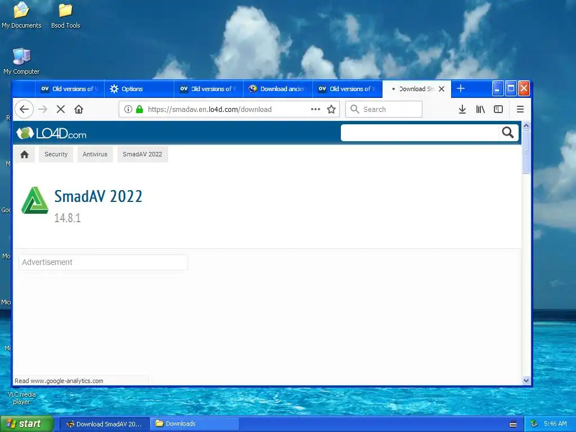Screen dimensions: 576x432
Task: Click the page scrollbar down arrow
Action: [526, 381]
